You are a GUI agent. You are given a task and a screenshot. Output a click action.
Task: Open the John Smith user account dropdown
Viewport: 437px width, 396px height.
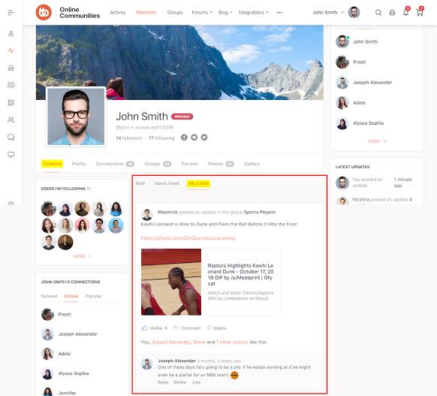(328, 13)
